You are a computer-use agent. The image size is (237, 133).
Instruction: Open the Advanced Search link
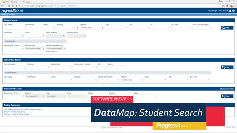[226, 89]
